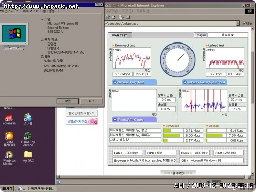Click the help question mark in System Properties
This screenshot has height=192, width=256.
97,4
